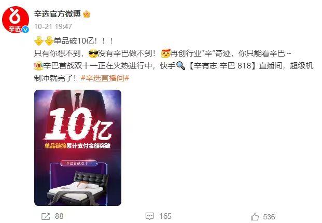Click the repost share icon
The image size is (322, 223).
click(x=46, y=216)
